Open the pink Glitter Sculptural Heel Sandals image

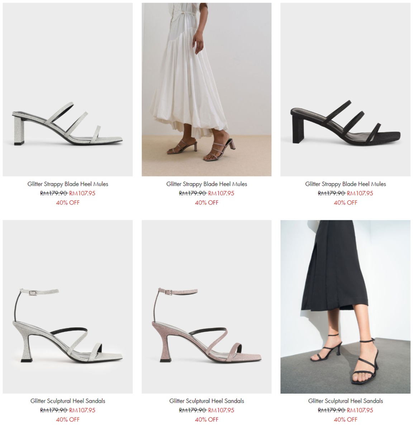point(206,307)
